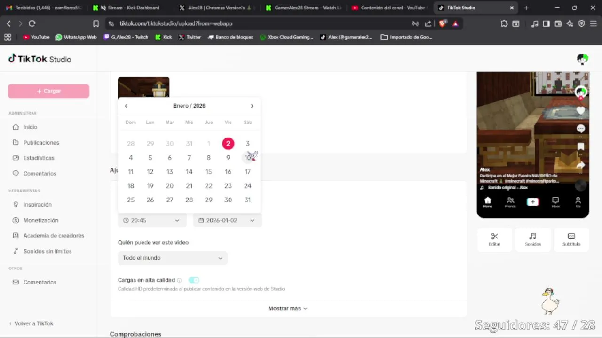Open the Subtítulo captions tool
The width and height of the screenshot is (602, 338).
pos(571,239)
